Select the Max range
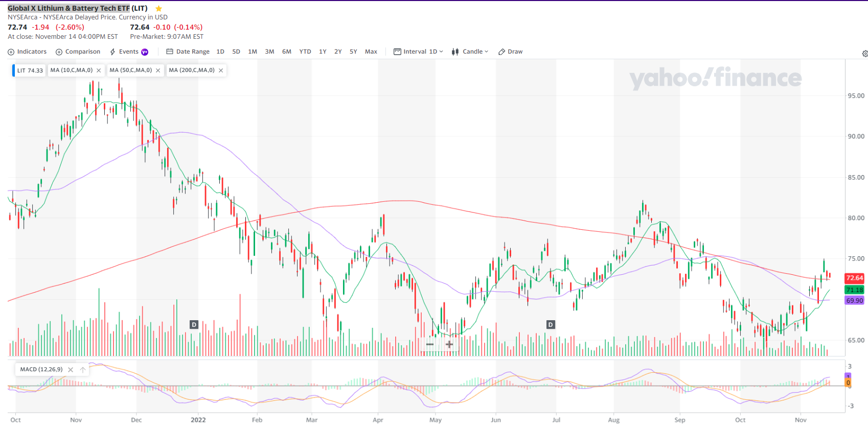The height and width of the screenshot is (430, 868). (371, 52)
